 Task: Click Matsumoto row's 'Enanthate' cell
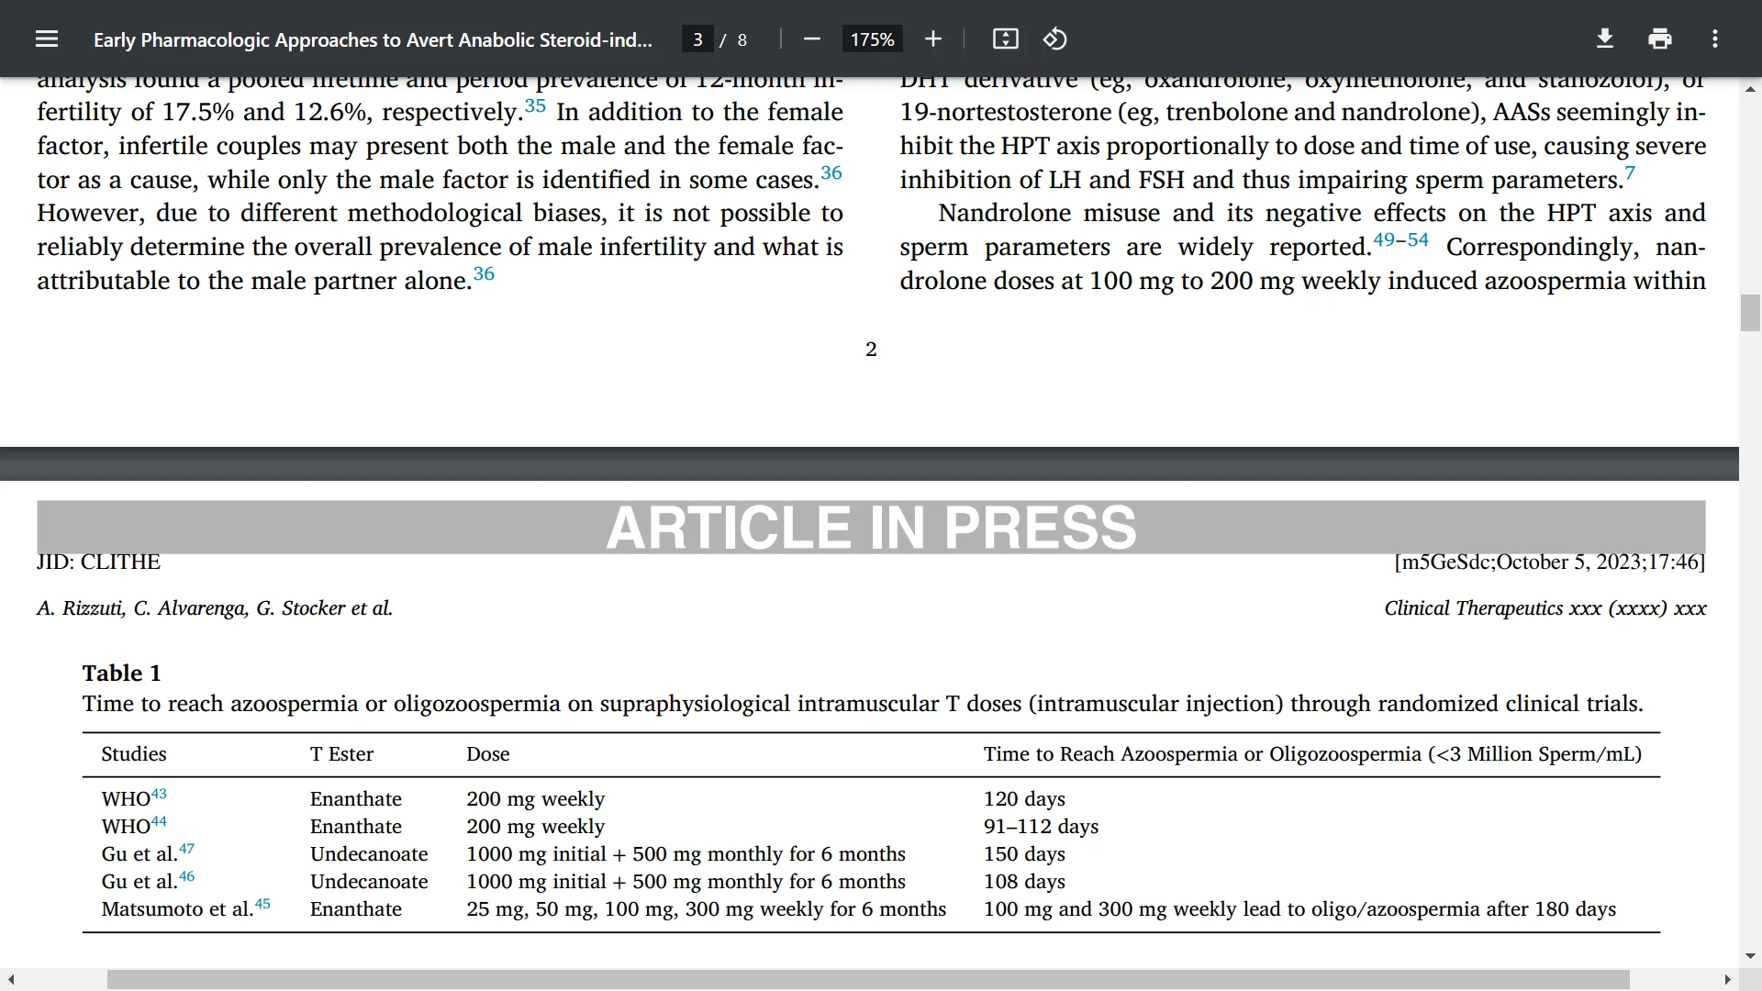coord(356,909)
